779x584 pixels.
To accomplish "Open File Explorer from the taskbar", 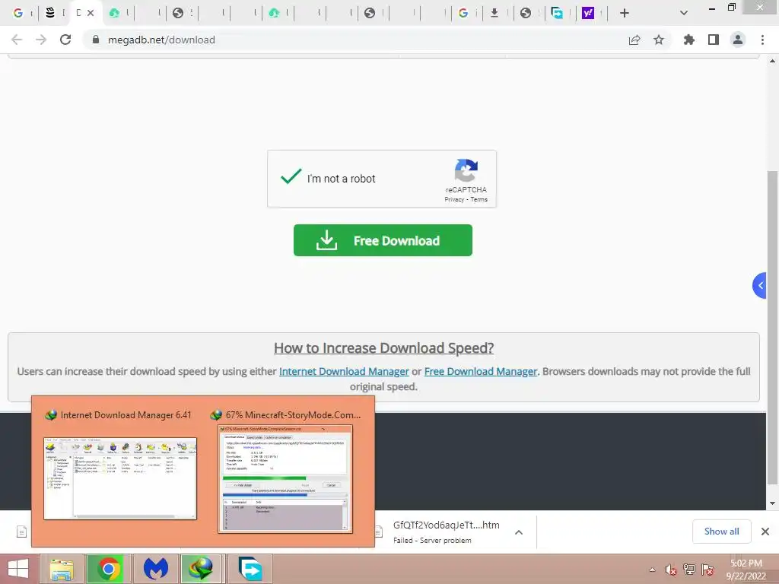I will click(61, 569).
